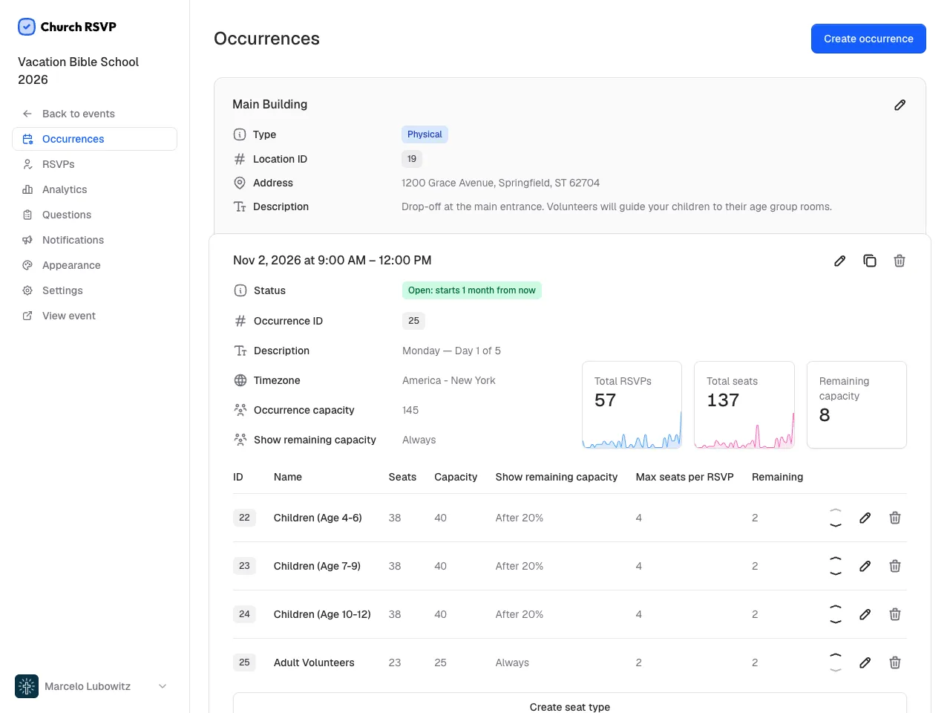Image resolution: width=950 pixels, height=713 pixels.
Task: Move Children (Age 7-9) row up
Action: [x=836, y=559]
